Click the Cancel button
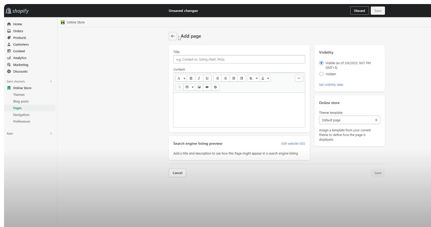The image size is (431, 227). point(178,173)
